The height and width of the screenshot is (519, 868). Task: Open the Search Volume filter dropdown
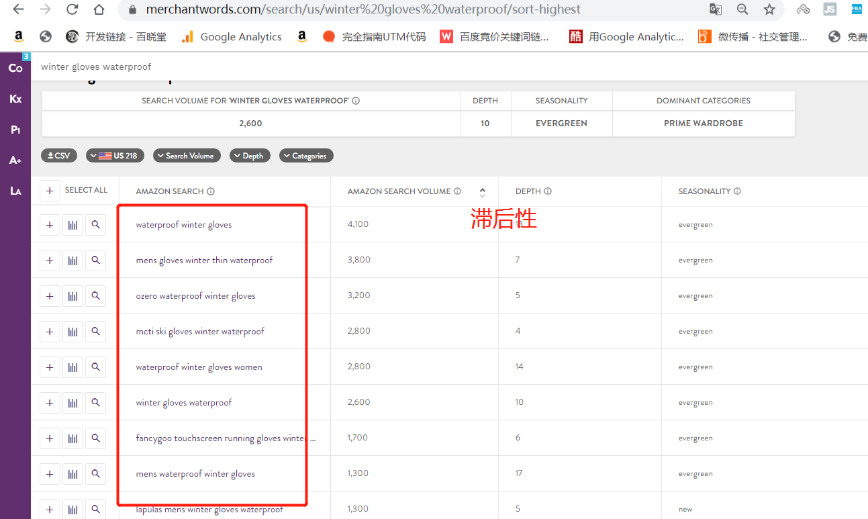tap(187, 156)
